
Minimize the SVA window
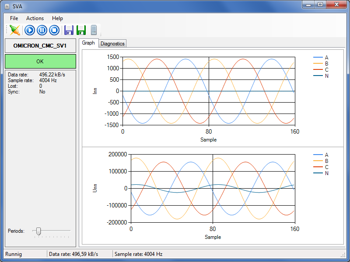(308, 5)
